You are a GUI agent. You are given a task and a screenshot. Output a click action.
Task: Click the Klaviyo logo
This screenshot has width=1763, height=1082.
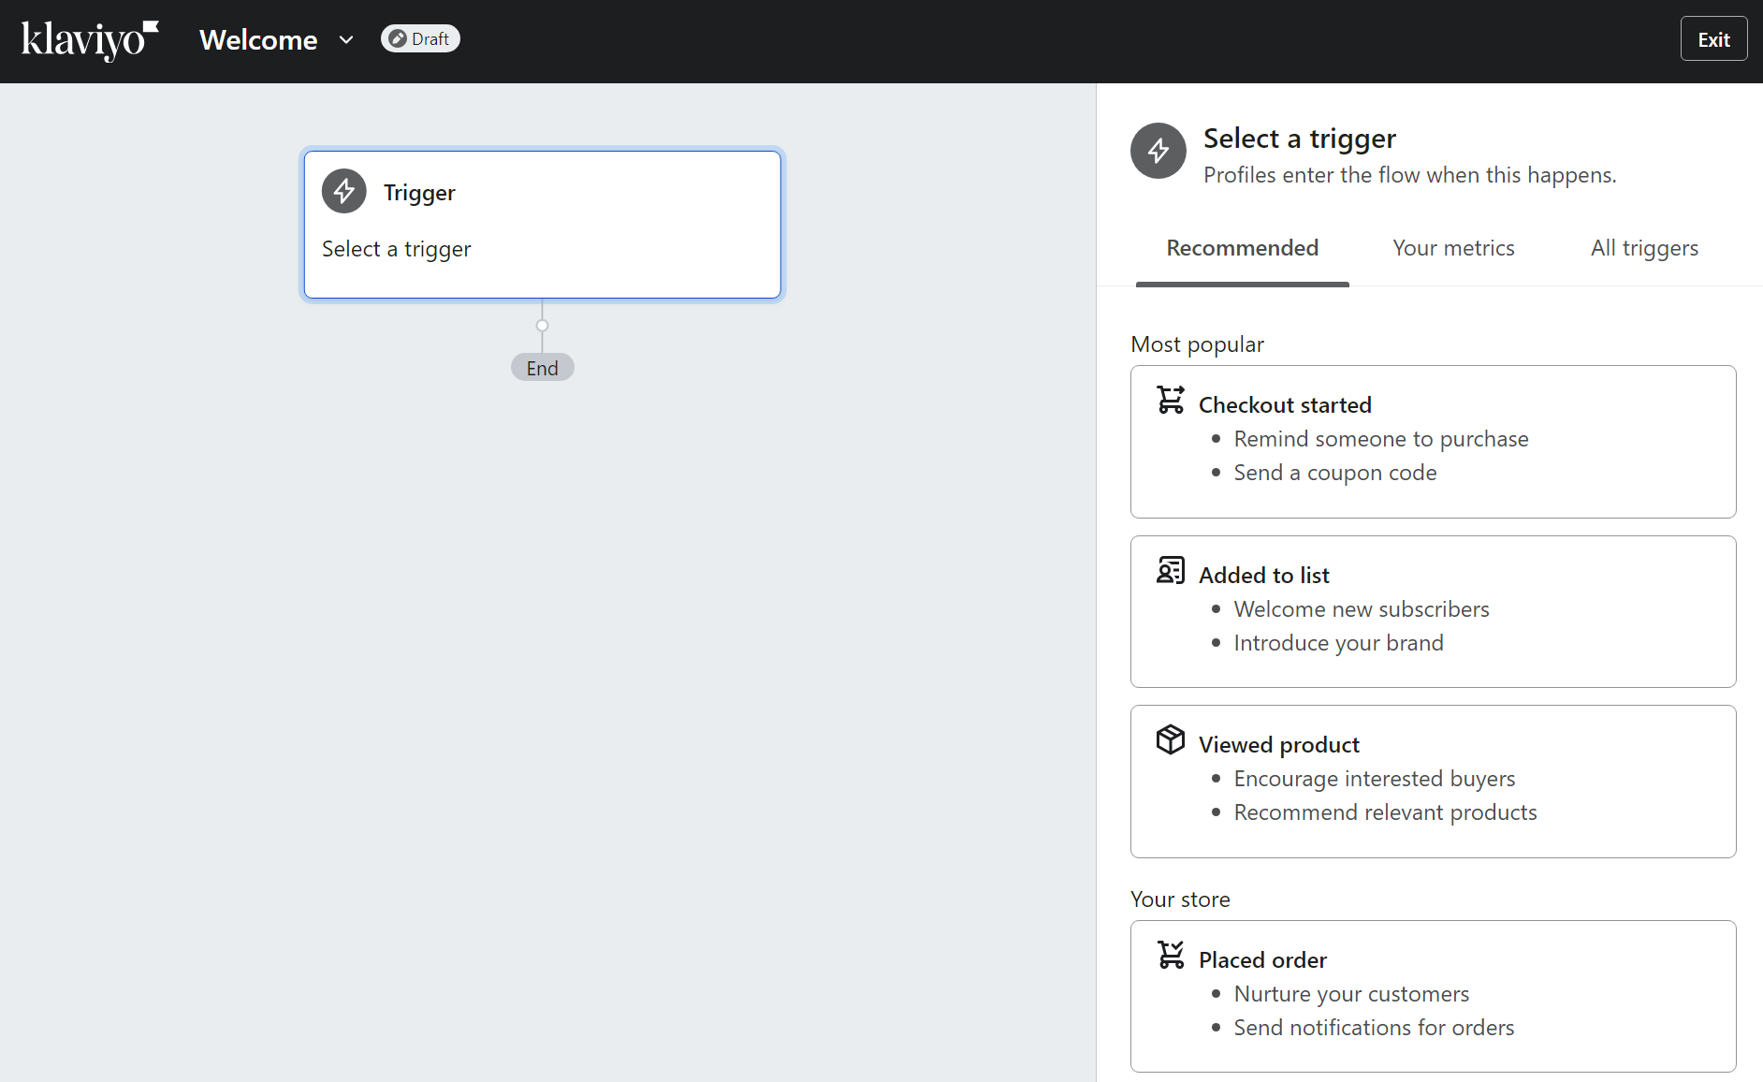88,39
